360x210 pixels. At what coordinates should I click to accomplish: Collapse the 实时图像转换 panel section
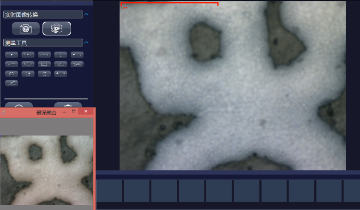87,15
